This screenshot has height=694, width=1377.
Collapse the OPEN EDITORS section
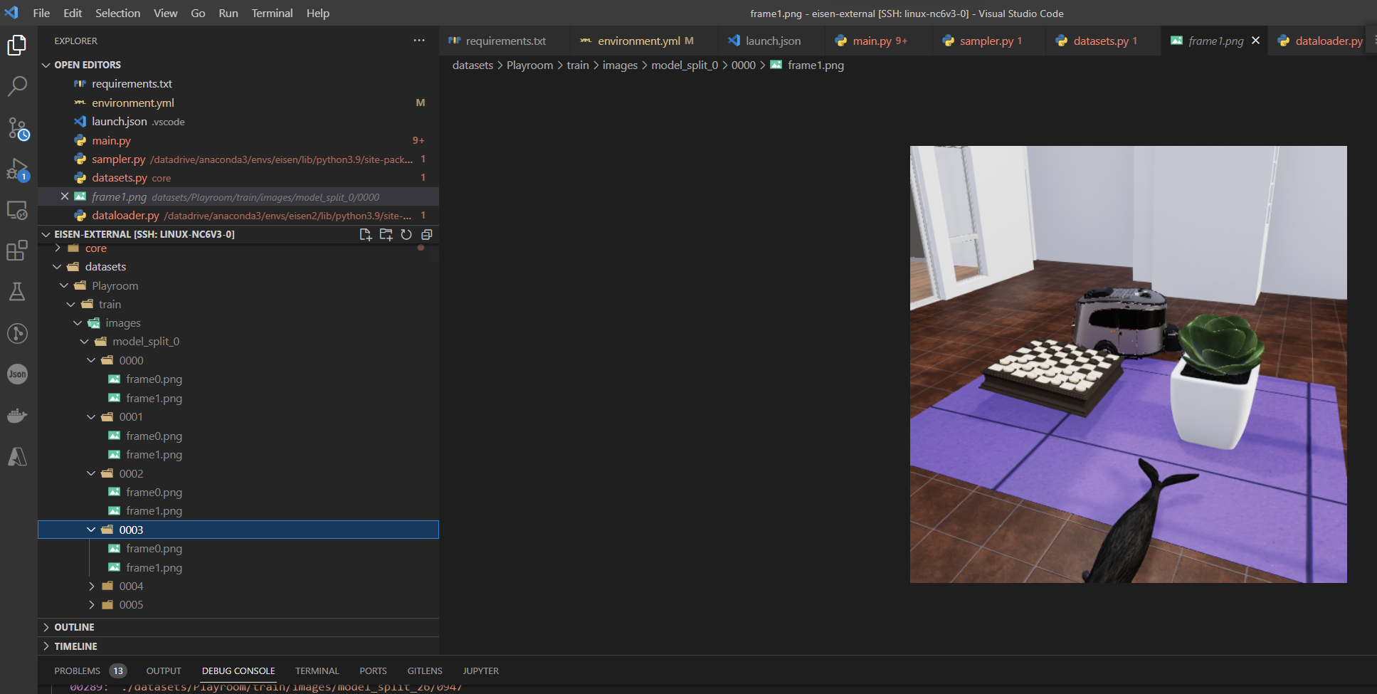pyautogui.click(x=46, y=64)
